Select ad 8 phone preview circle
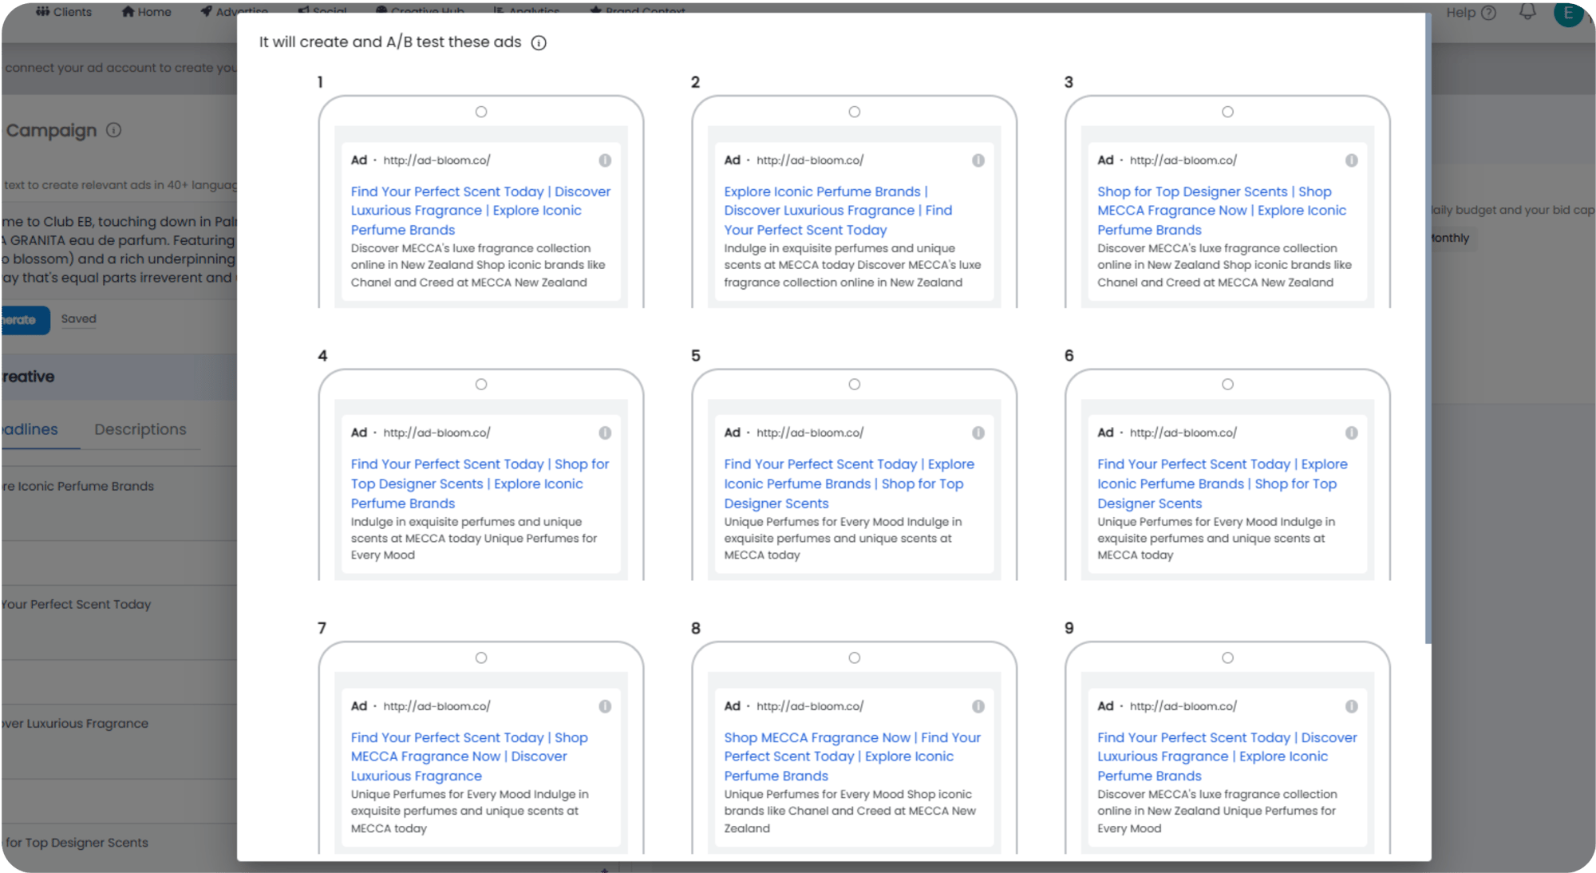Viewport: 1596px width, 873px height. pos(855,658)
